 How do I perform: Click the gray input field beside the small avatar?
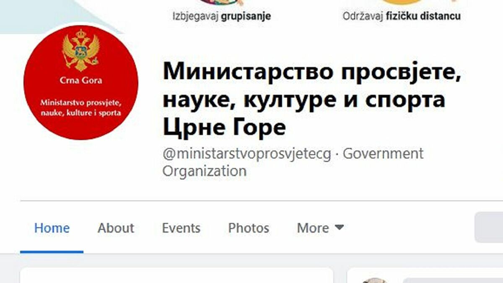click(453, 280)
